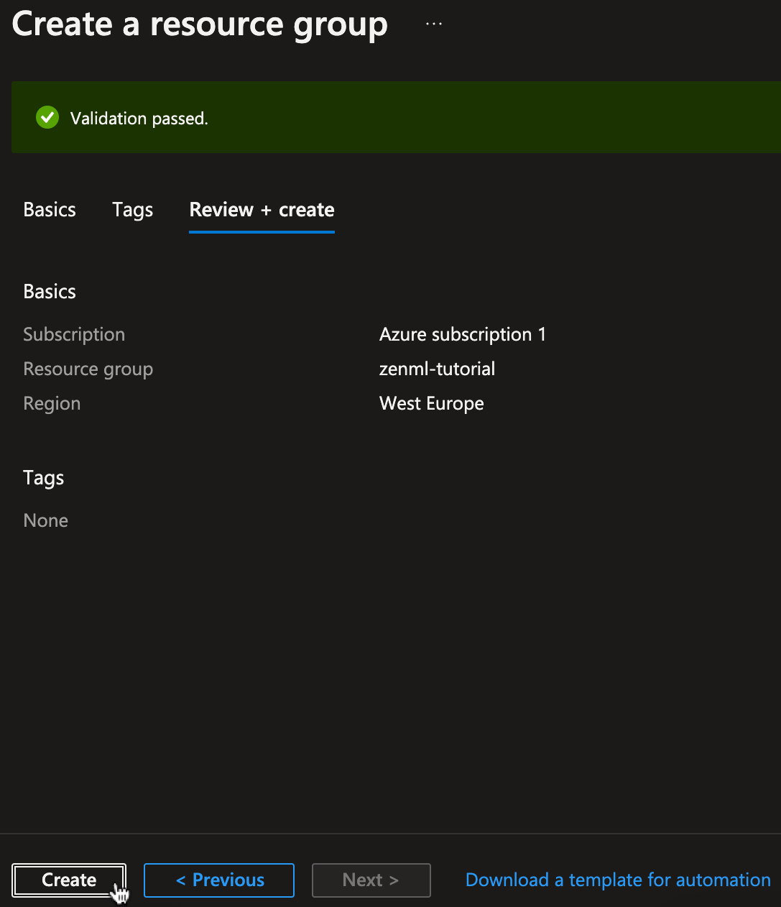Screen dimensions: 781x907
Task: Click the zenml-tutorial resource group value
Action: [x=437, y=369]
